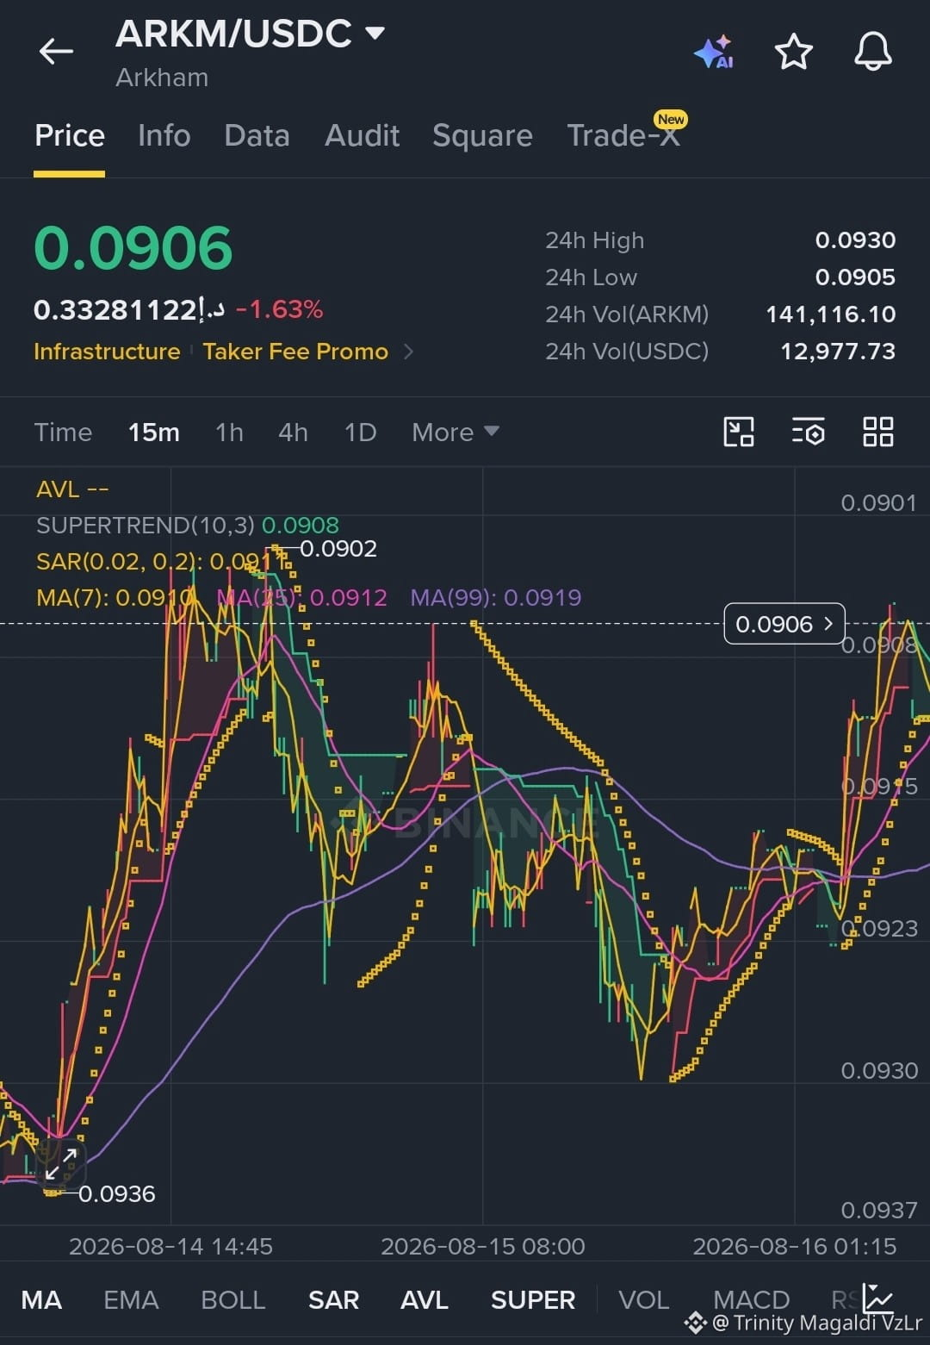The height and width of the screenshot is (1345, 930).
Task: Toggle the SUPER indicator
Action: (x=533, y=1299)
